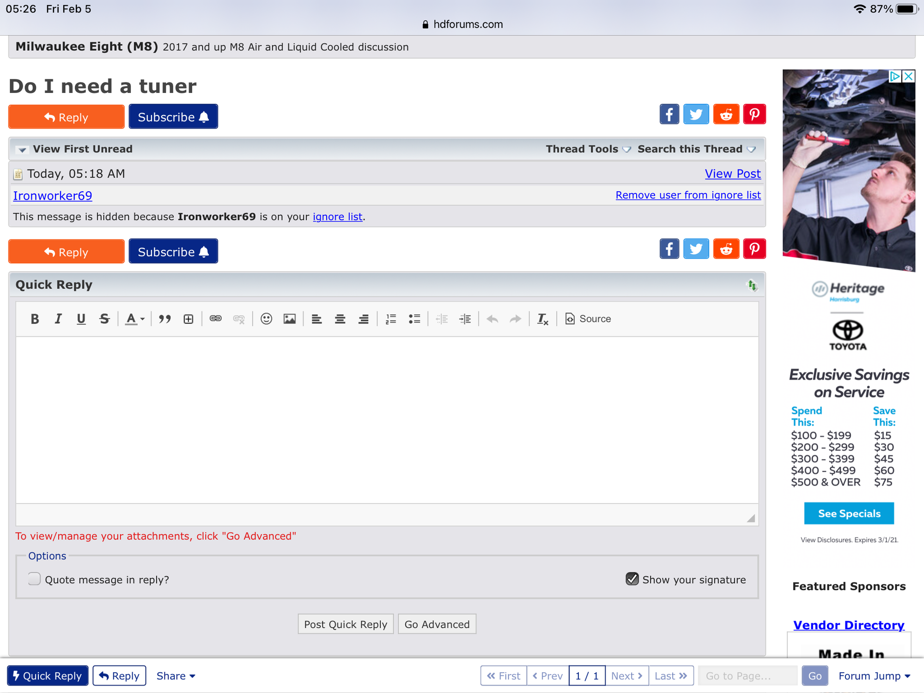The height and width of the screenshot is (693, 924).
Task: Open the Share menu in bottom bar
Action: point(176,676)
